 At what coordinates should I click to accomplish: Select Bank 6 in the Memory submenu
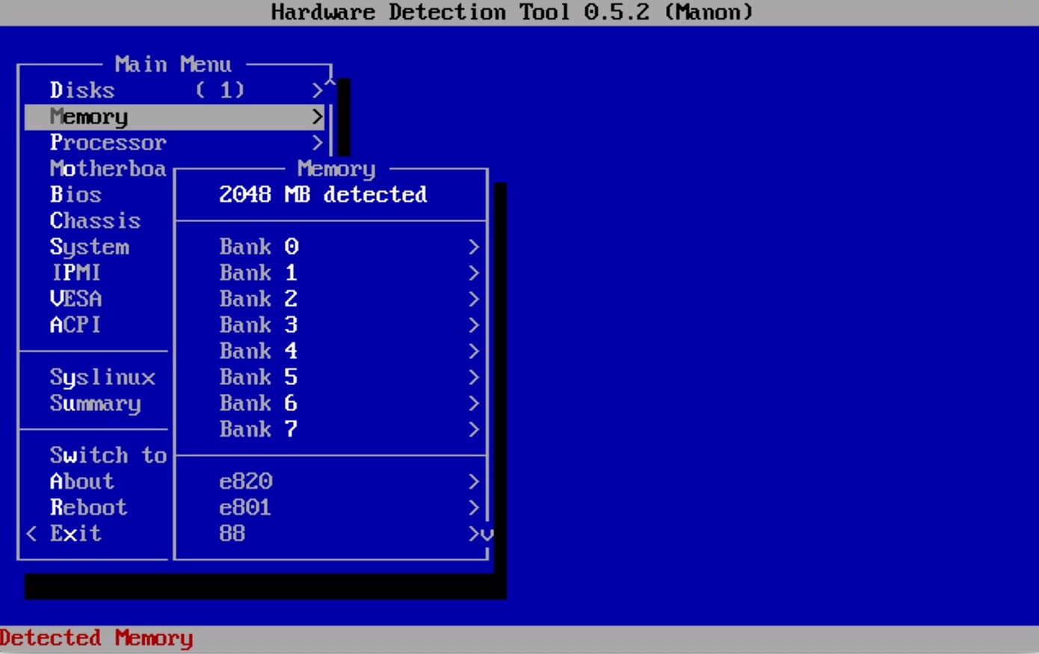[x=258, y=404]
